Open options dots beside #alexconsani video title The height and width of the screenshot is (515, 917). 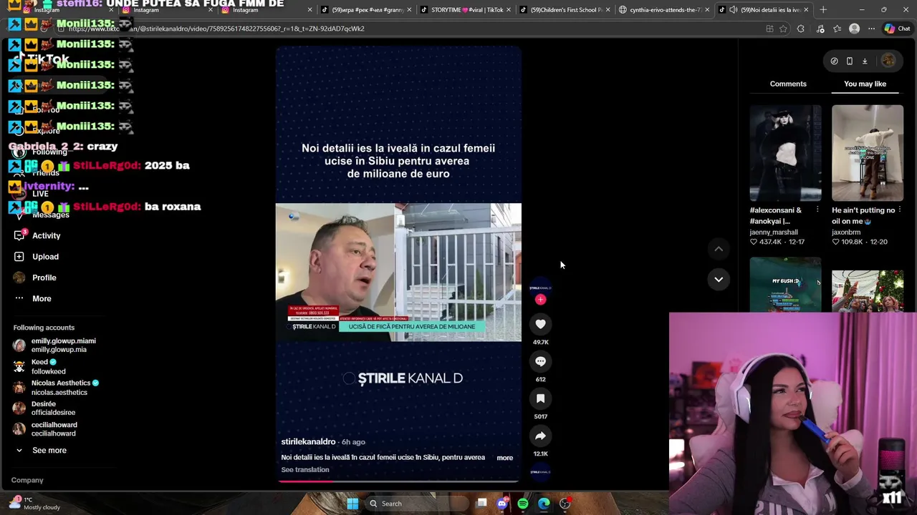tap(817, 210)
